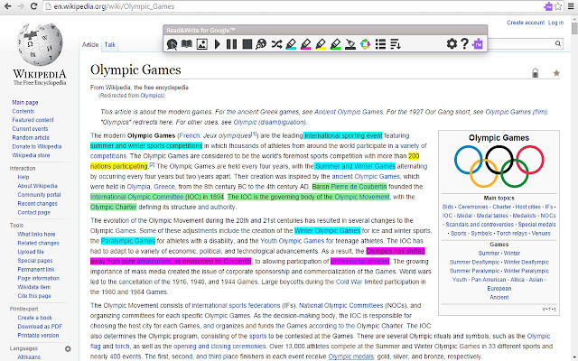Select the Translator crossed-arrows icon
This screenshot has width=578, height=361.
click(x=276, y=44)
